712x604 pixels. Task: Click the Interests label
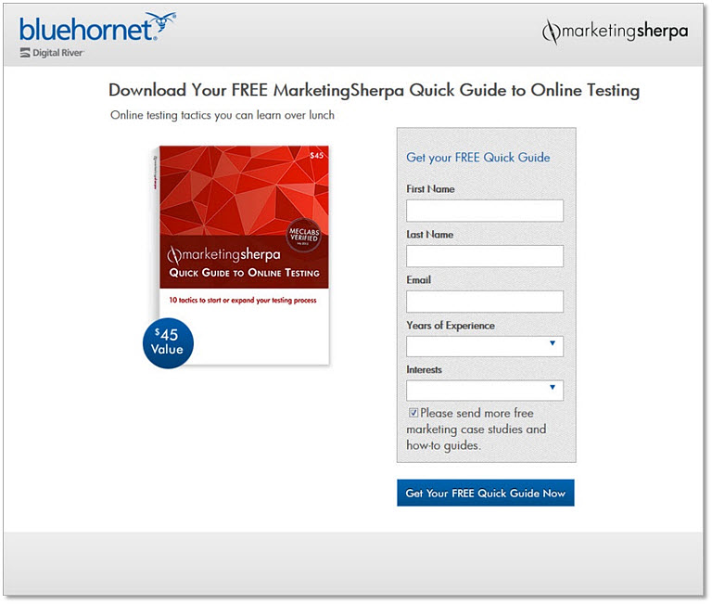point(424,369)
